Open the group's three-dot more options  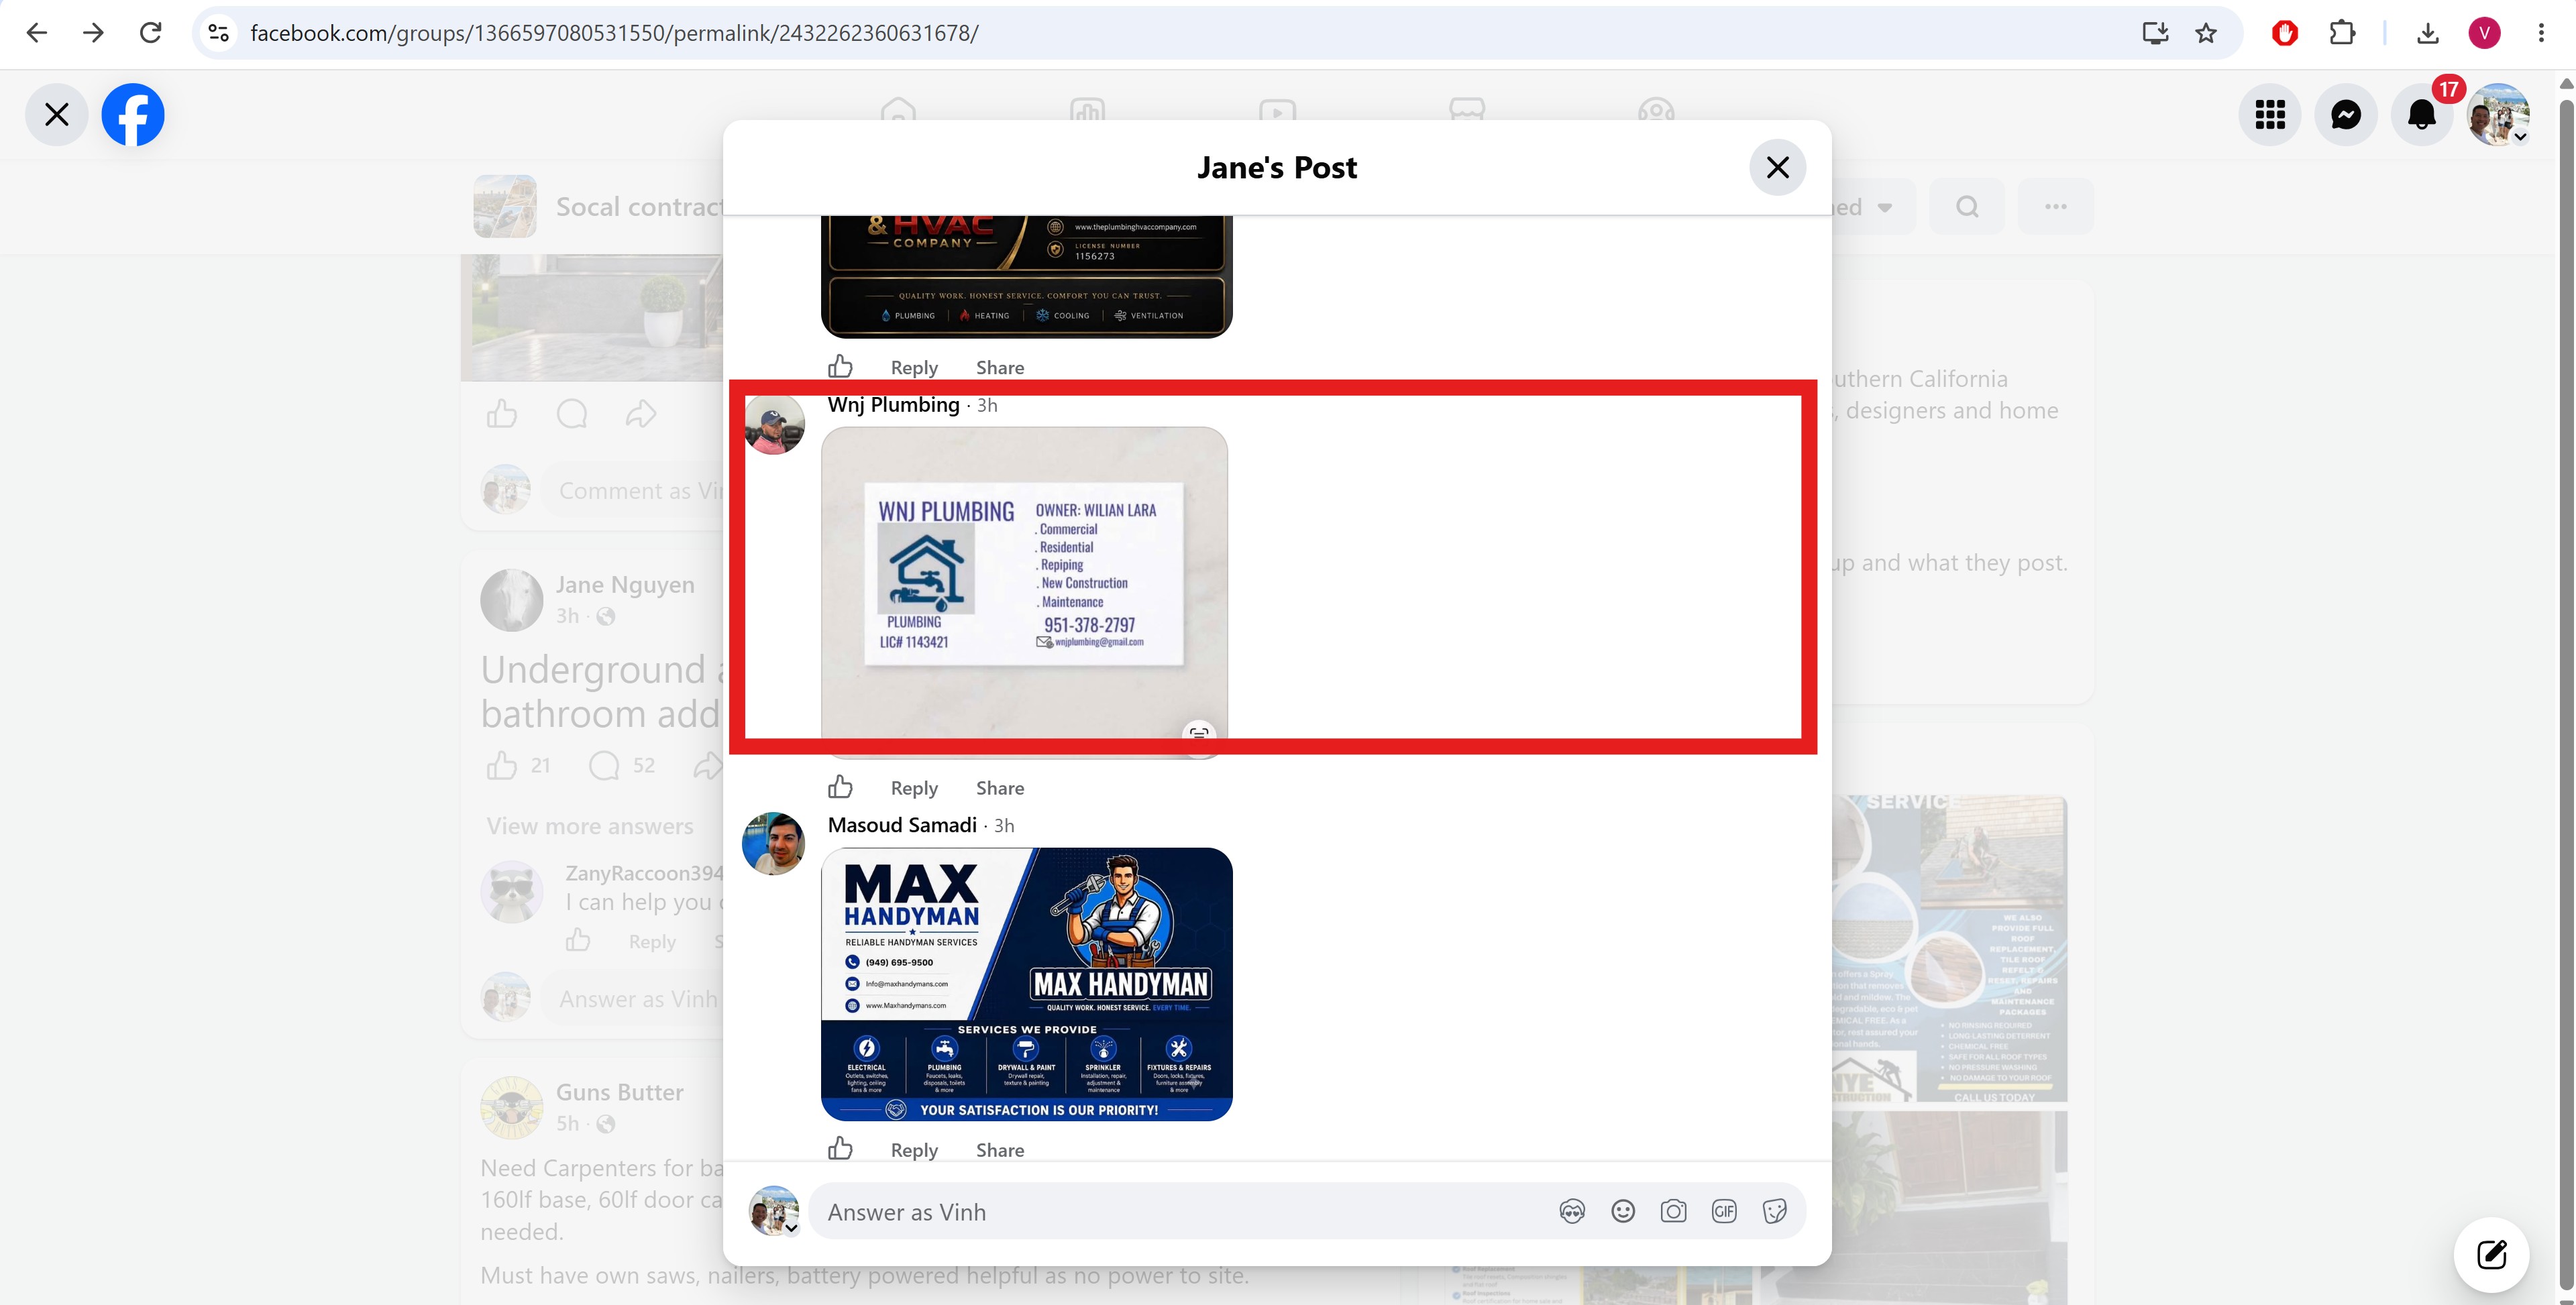pos(2055,207)
